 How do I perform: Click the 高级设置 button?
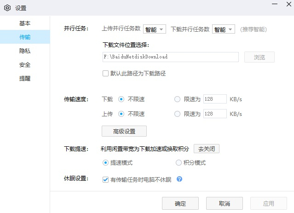[x=124, y=131]
